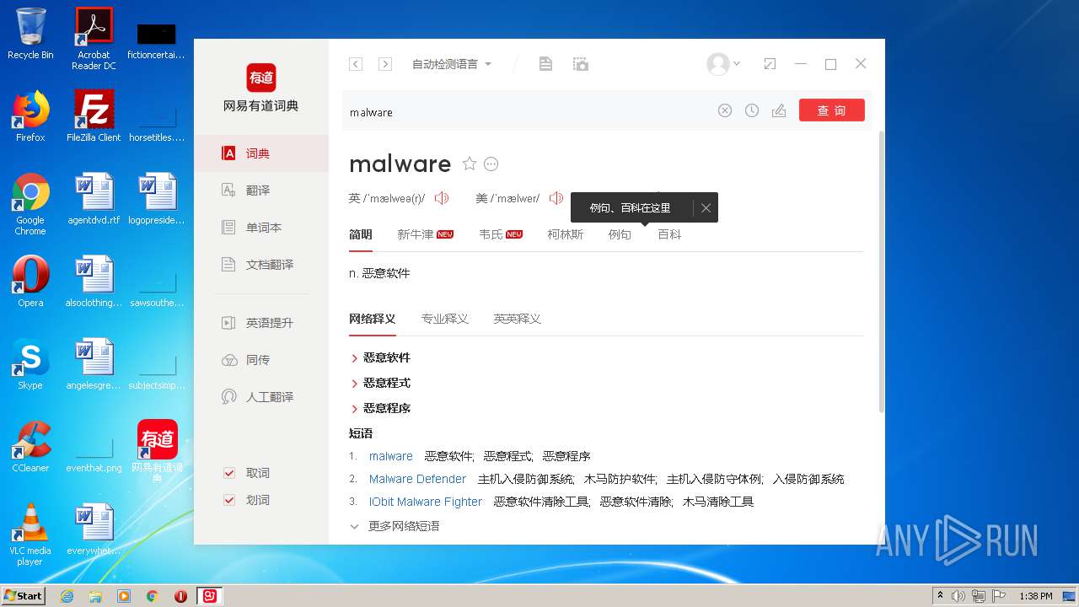Expand the 恶意软件 definition entry

point(380,357)
